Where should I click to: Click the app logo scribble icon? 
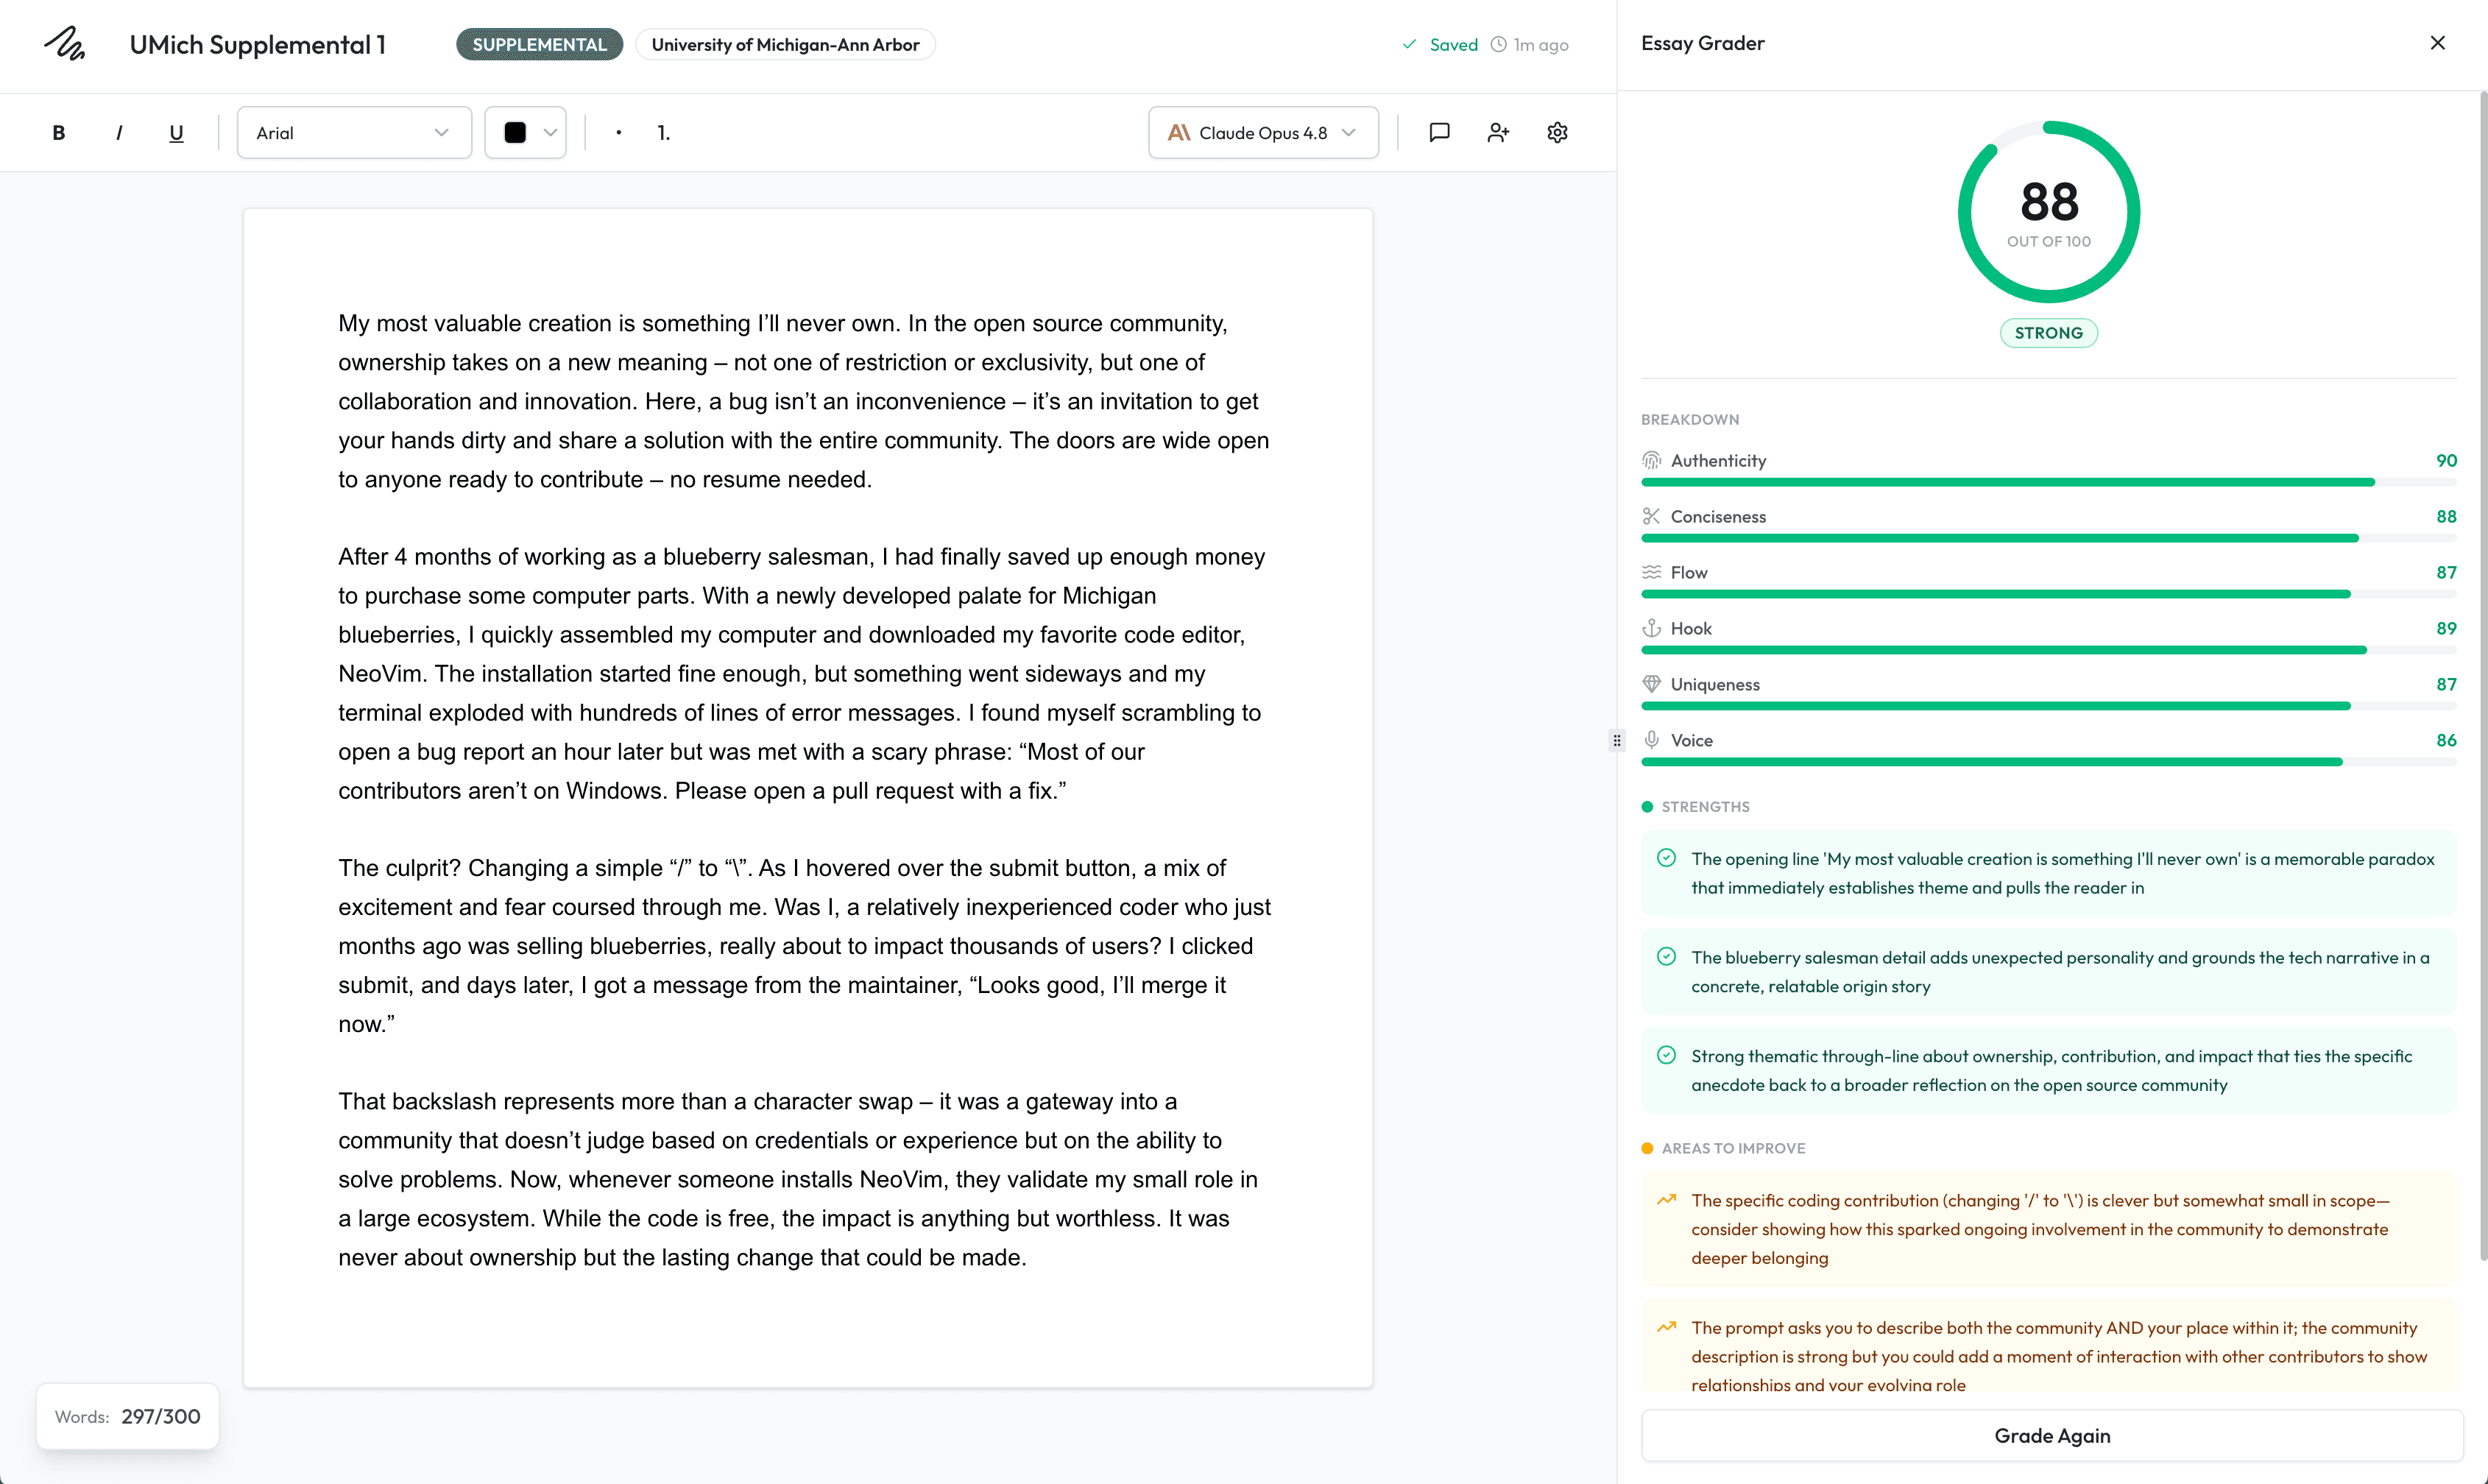(65, 44)
